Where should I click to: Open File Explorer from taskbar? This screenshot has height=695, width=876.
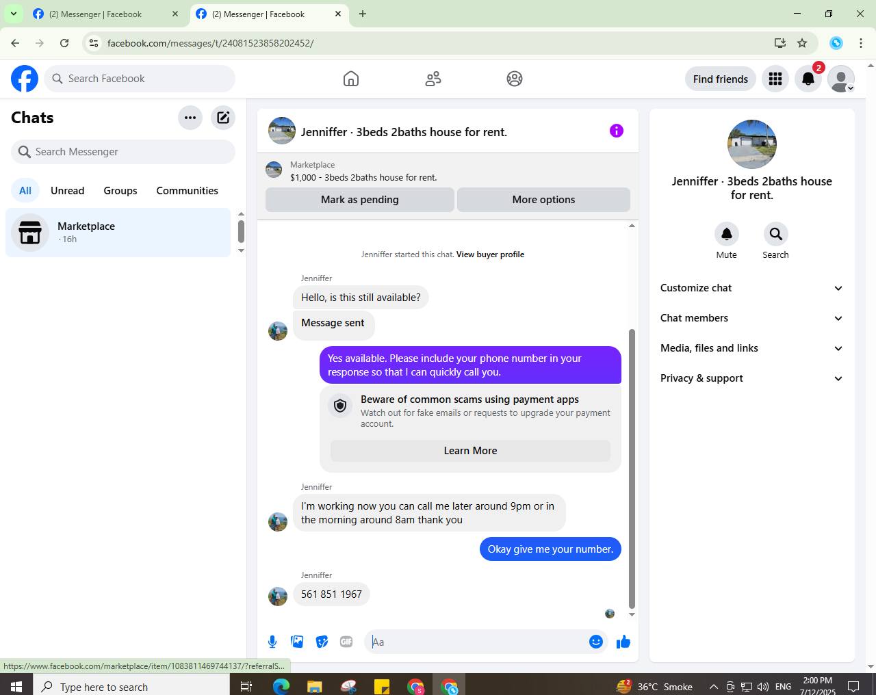[314, 686]
